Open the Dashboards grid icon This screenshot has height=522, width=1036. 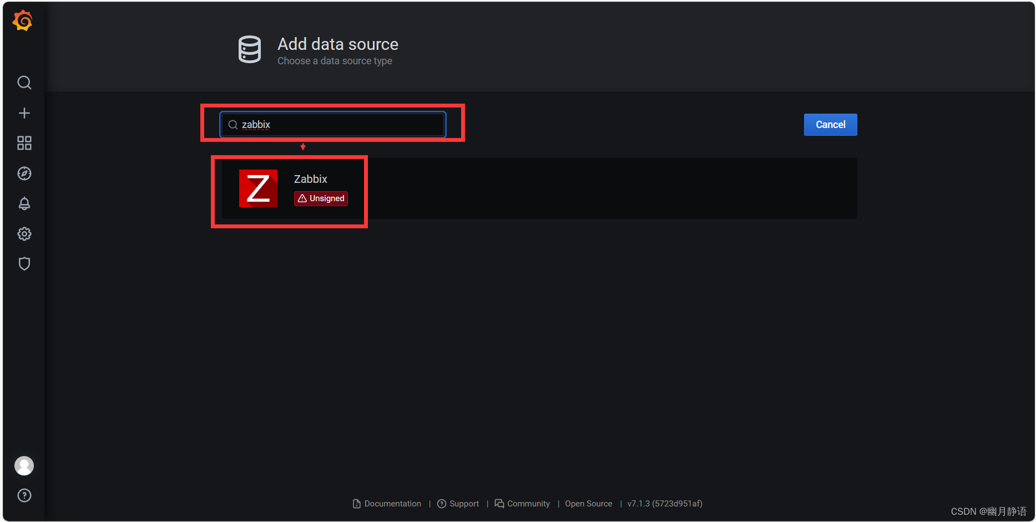point(24,143)
